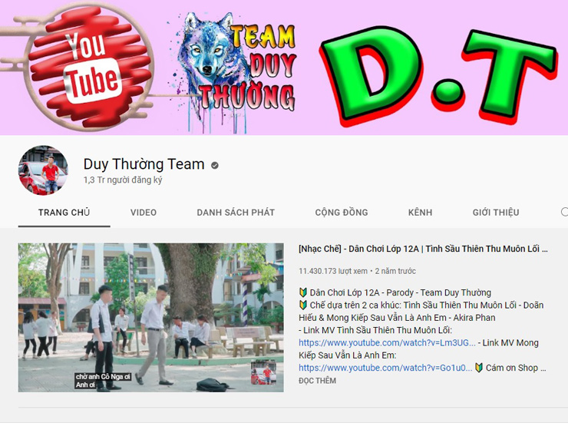The width and height of the screenshot is (568, 426).
Task: Open the KÊNH tab
Action: (420, 213)
